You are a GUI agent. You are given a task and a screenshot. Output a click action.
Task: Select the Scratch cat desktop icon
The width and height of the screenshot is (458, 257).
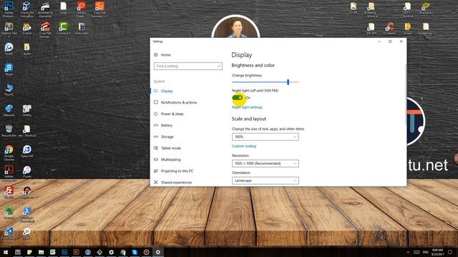[27, 29]
